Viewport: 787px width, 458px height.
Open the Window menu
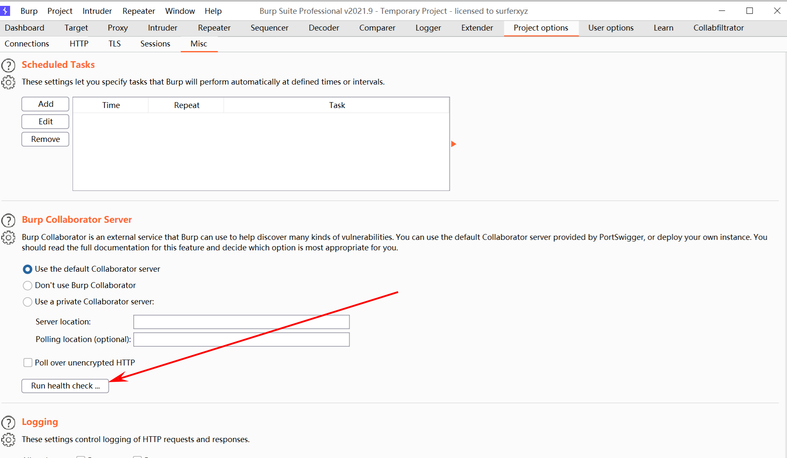pyautogui.click(x=180, y=11)
